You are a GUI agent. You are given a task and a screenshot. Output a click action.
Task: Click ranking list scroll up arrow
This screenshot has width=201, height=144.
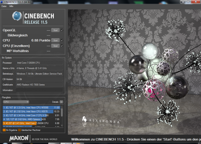click(x=62, y=107)
